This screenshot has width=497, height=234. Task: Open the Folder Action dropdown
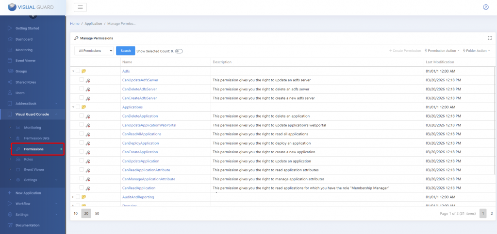476,50
